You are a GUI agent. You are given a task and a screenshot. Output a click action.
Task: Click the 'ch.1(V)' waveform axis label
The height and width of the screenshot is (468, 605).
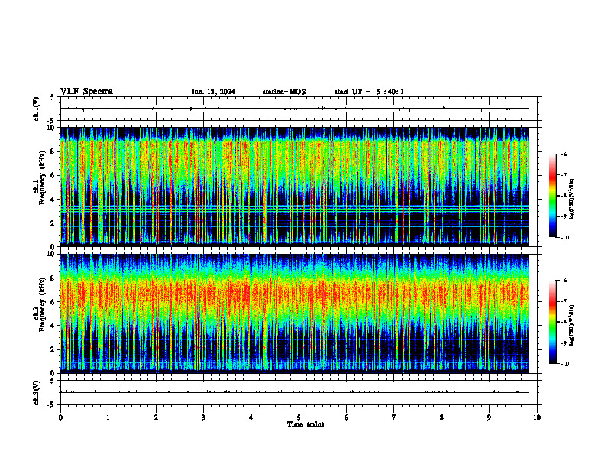pyautogui.click(x=37, y=109)
